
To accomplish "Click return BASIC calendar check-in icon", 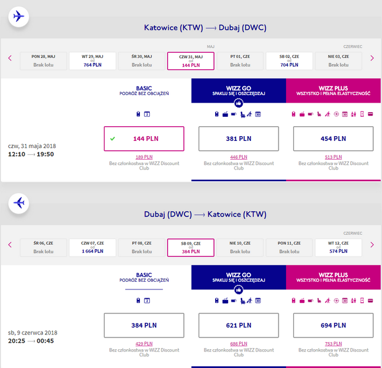I will point(147,301).
